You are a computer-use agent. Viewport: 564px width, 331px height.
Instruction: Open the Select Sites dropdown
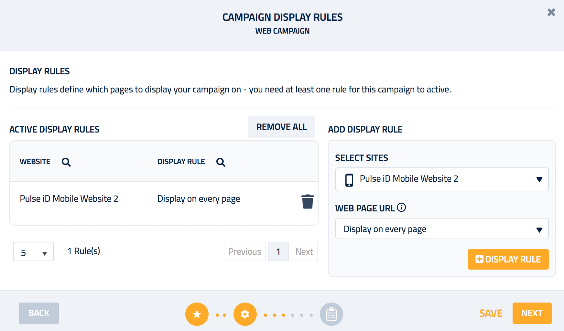point(442,179)
